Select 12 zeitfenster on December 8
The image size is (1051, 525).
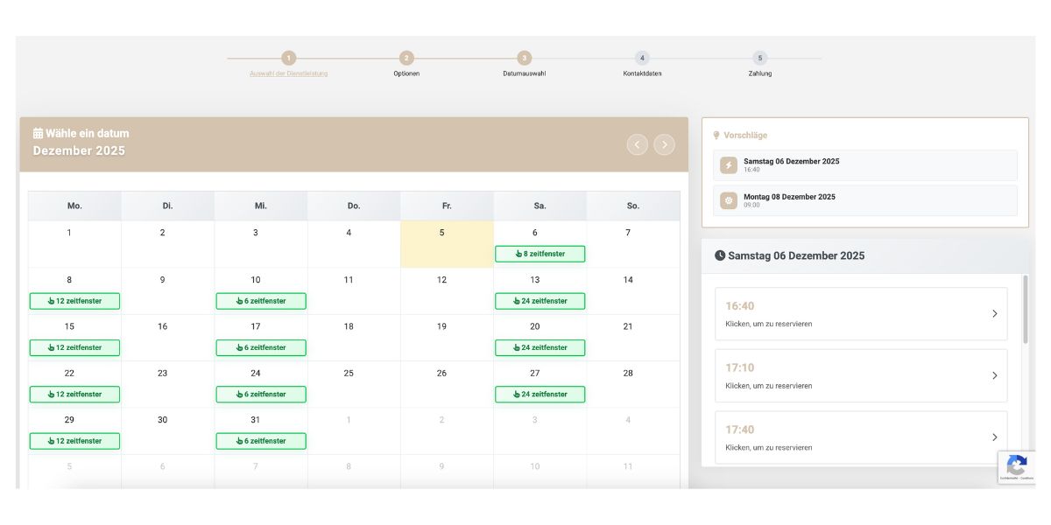[x=74, y=301]
